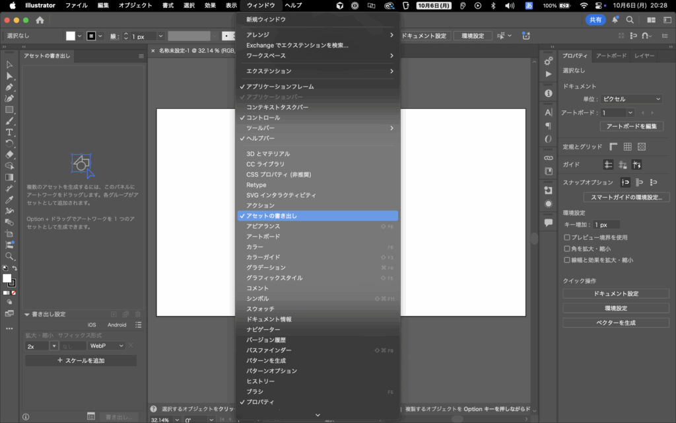676x423 pixels.
Task: Open the WebP format dropdown
Action: point(107,346)
